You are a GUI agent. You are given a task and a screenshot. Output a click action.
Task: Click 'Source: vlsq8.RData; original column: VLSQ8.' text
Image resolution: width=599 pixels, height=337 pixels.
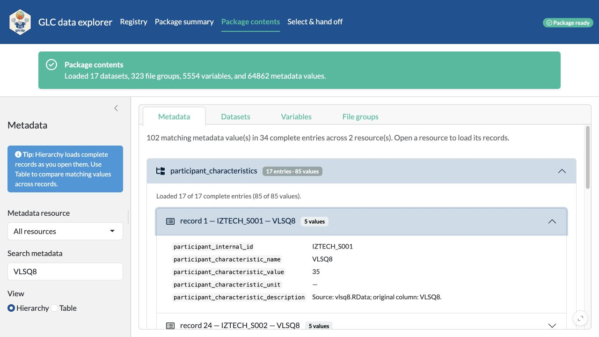[x=377, y=297]
